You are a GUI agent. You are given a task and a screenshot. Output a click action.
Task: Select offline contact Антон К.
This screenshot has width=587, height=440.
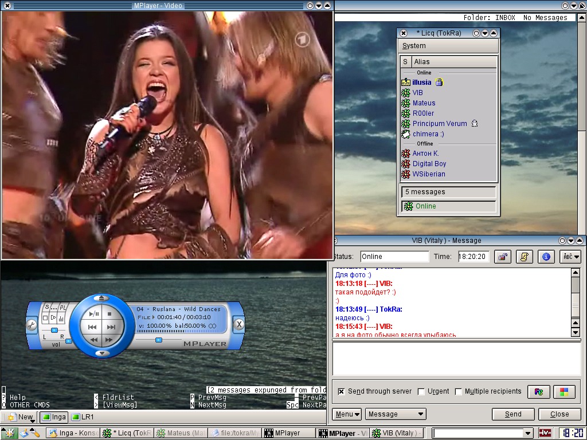448,154
